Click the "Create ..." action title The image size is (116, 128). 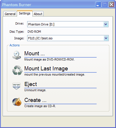pyautogui.click(x=35, y=100)
